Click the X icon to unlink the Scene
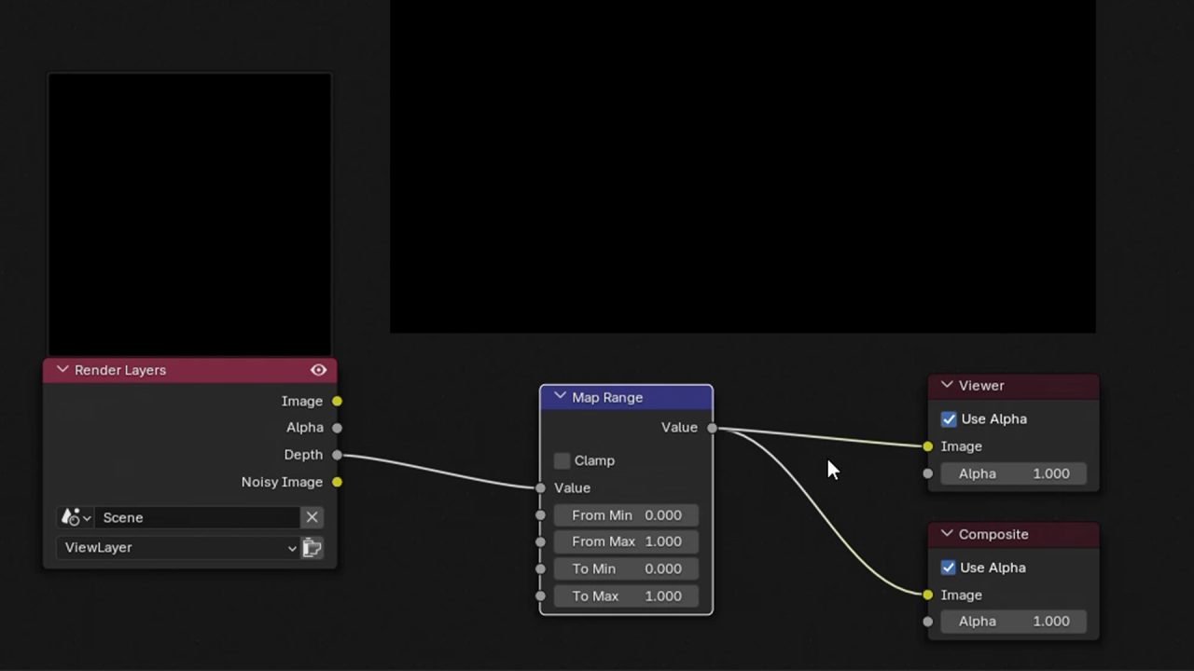1194x671 pixels. coord(312,517)
